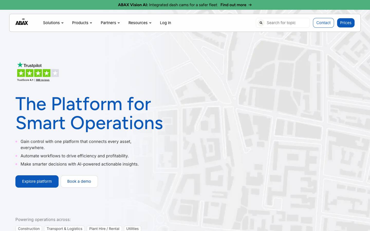
Task: Click the Trustpilot star rating graphic
Action: click(x=38, y=73)
